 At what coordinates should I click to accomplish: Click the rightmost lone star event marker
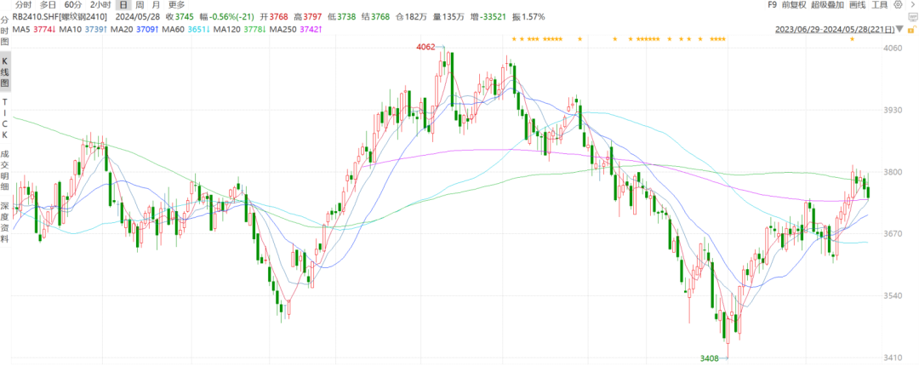[x=852, y=39]
